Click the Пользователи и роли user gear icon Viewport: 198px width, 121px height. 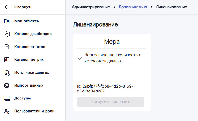7,111
